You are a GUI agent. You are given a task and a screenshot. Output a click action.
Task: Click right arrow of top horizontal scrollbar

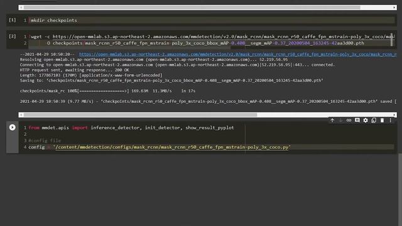point(394,8)
